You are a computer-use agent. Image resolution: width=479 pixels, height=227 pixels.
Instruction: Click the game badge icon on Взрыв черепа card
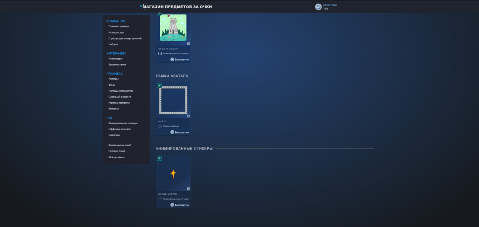pos(159,158)
